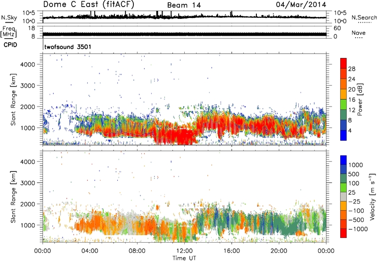Click 'Slant Range [km]' label of velocity panel
The image size is (377, 261).
[x=13, y=196]
